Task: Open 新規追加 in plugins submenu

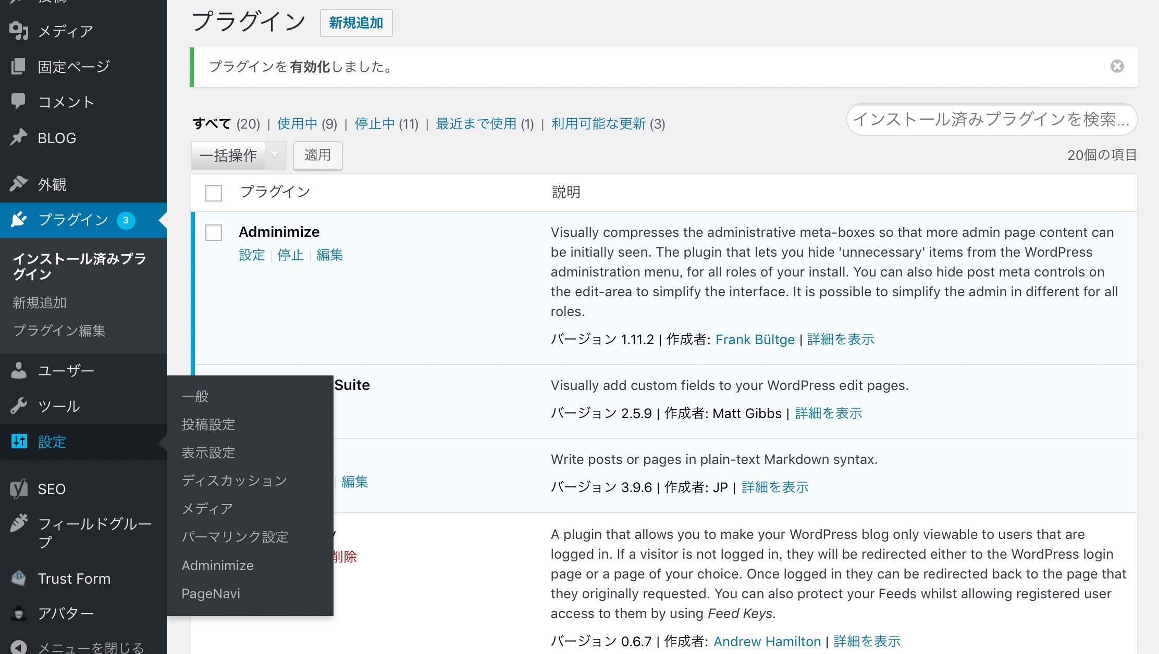Action: [x=40, y=303]
